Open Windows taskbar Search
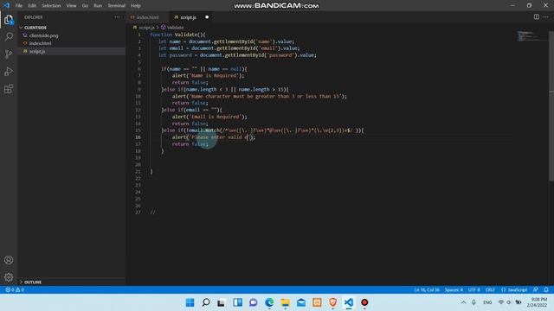 point(206,302)
